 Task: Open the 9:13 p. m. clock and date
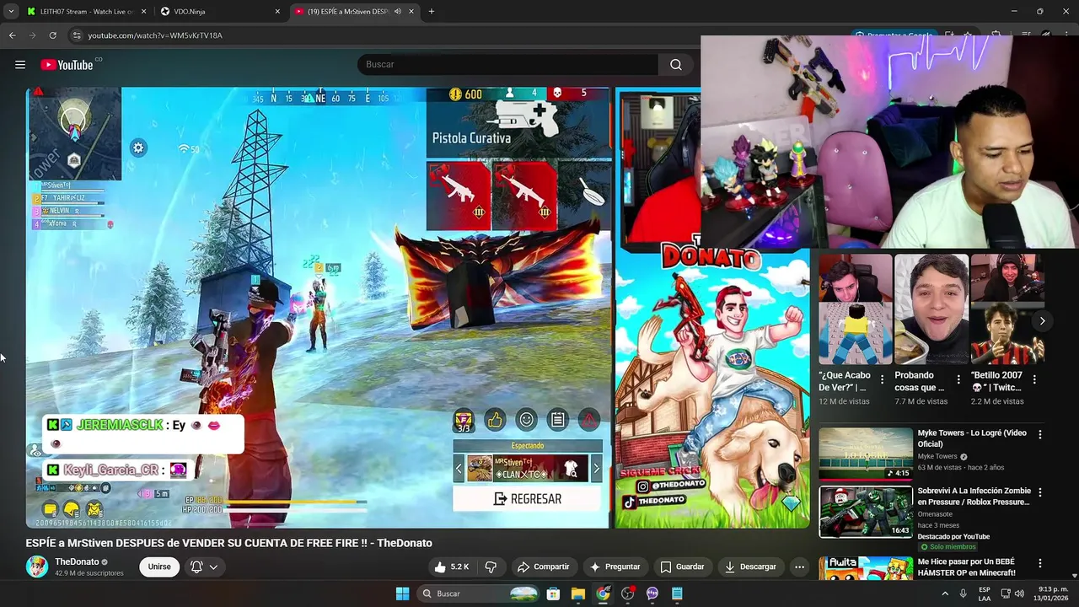coord(1053,594)
